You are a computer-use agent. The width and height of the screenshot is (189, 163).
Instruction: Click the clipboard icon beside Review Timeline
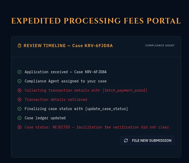[x=19, y=46]
